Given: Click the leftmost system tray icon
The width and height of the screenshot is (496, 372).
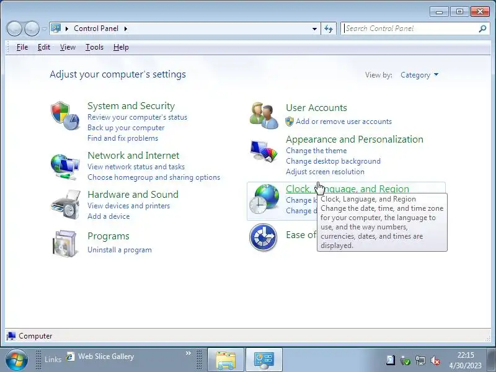Looking at the screenshot, I should pyautogui.click(x=391, y=360).
